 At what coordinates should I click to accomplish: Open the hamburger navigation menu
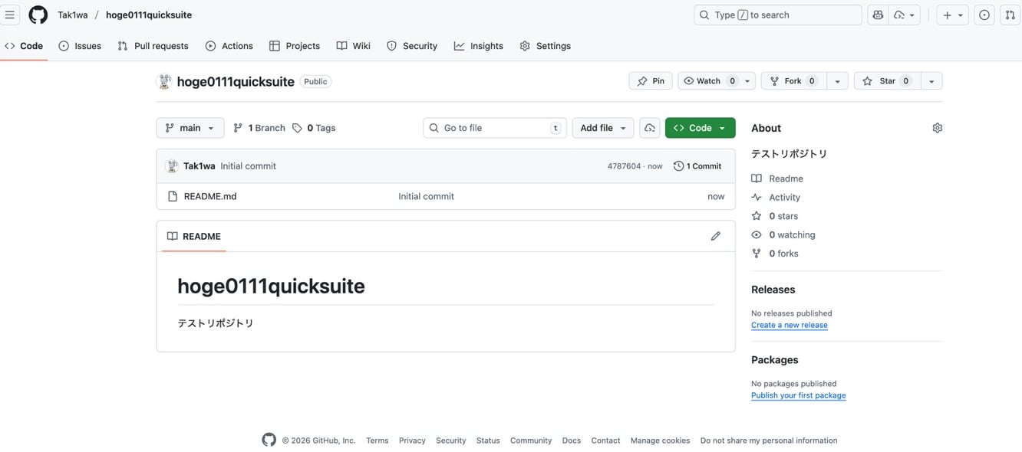tap(10, 15)
